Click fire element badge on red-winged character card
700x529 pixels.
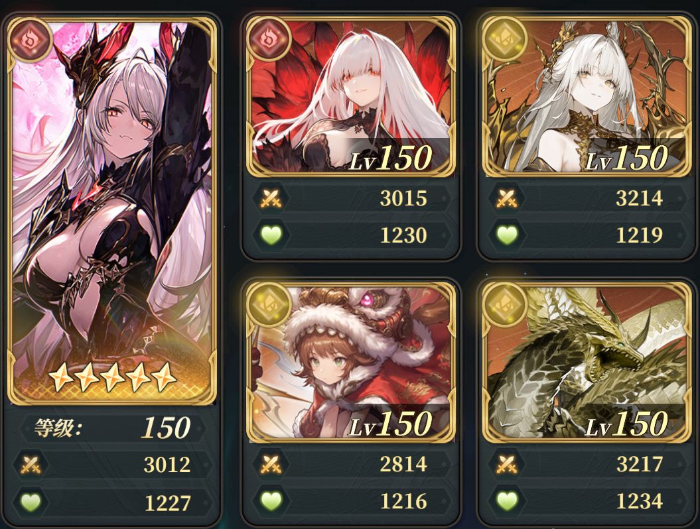click(268, 39)
